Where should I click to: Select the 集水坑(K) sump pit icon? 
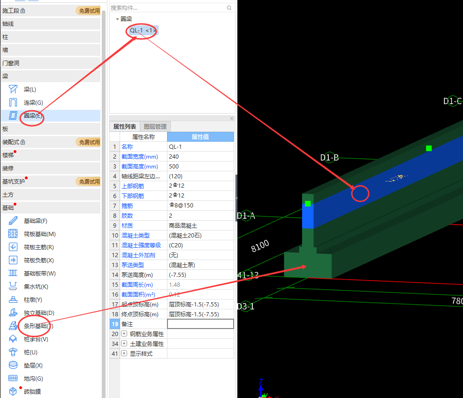[13, 286]
